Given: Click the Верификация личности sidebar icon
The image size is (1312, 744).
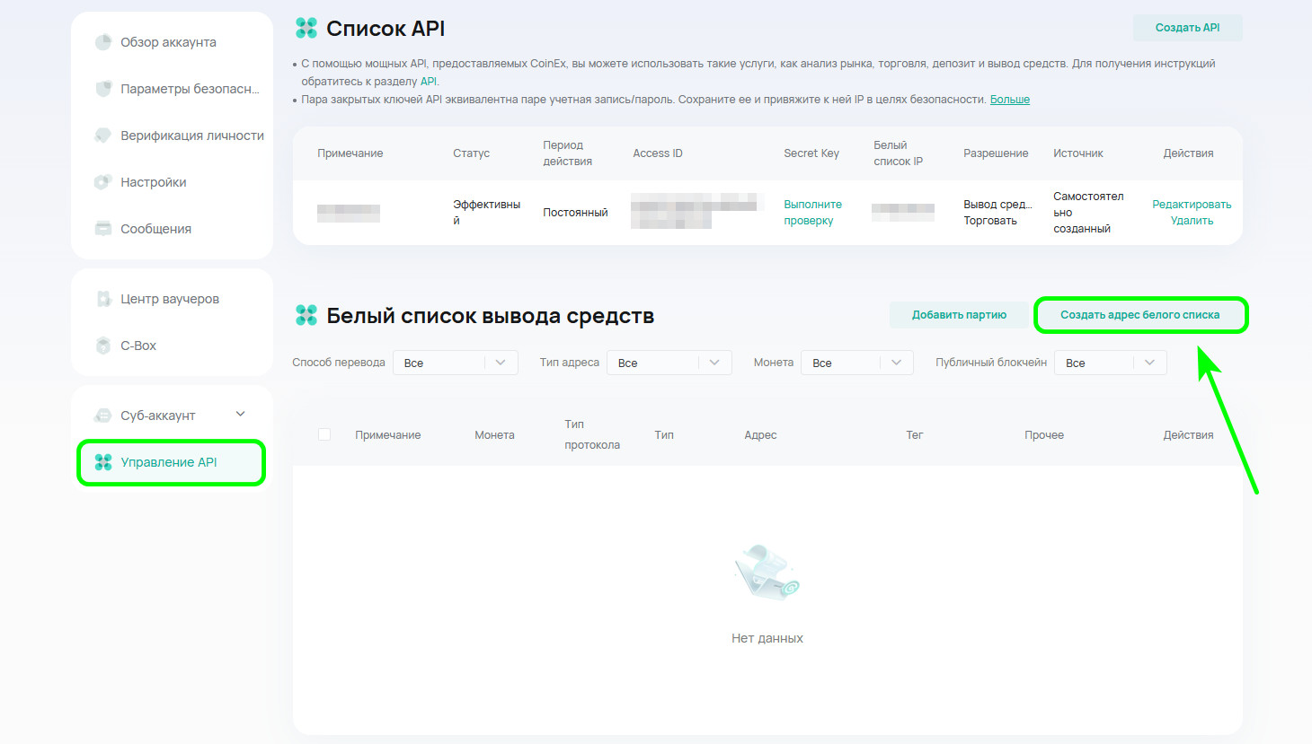Looking at the screenshot, I should coord(103,136).
